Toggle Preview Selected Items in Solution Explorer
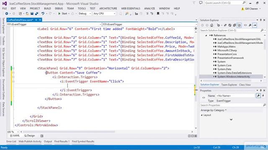This screenshot has height=150, width=268. pyautogui.click(x=255, y=25)
